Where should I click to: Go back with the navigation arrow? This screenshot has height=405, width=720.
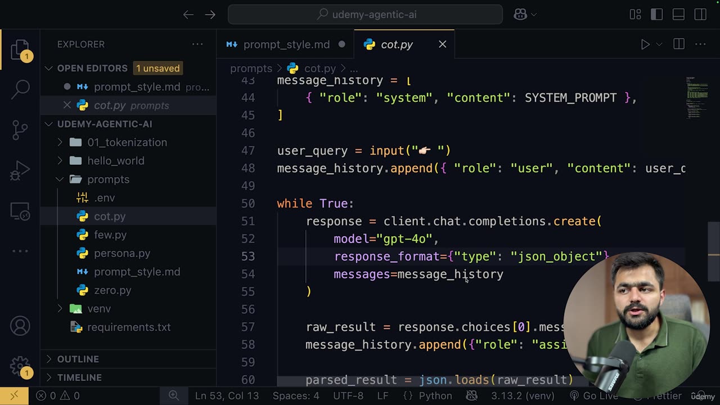pos(188,15)
